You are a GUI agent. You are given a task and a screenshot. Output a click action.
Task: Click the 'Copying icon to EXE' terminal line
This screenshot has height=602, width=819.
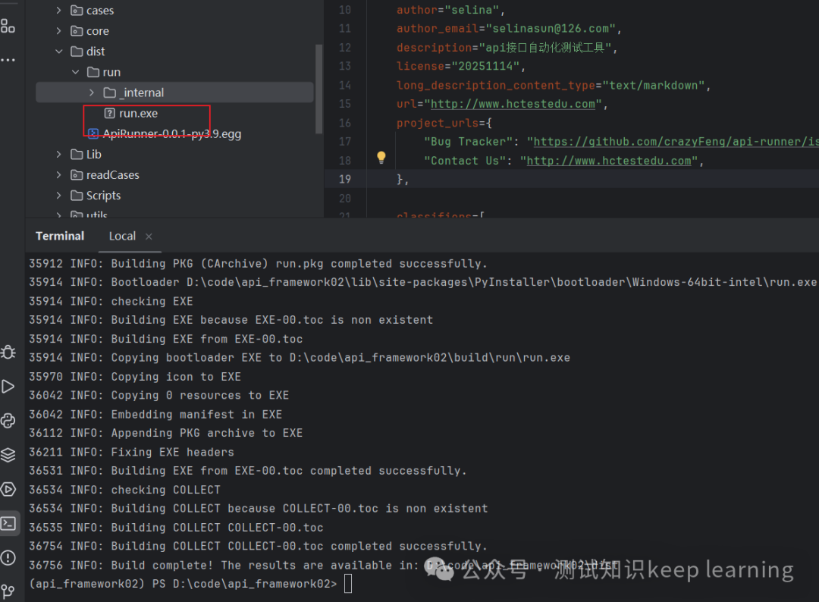pyautogui.click(x=135, y=377)
